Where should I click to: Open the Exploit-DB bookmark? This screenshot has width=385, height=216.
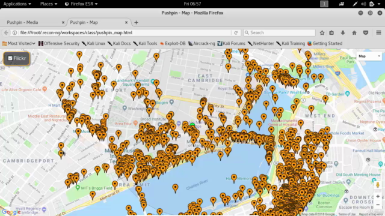pyautogui.click(x=173, y=43)
